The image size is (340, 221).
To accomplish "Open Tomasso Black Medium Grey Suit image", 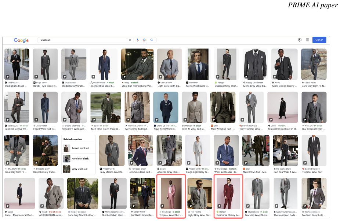I will pos(314,194).
